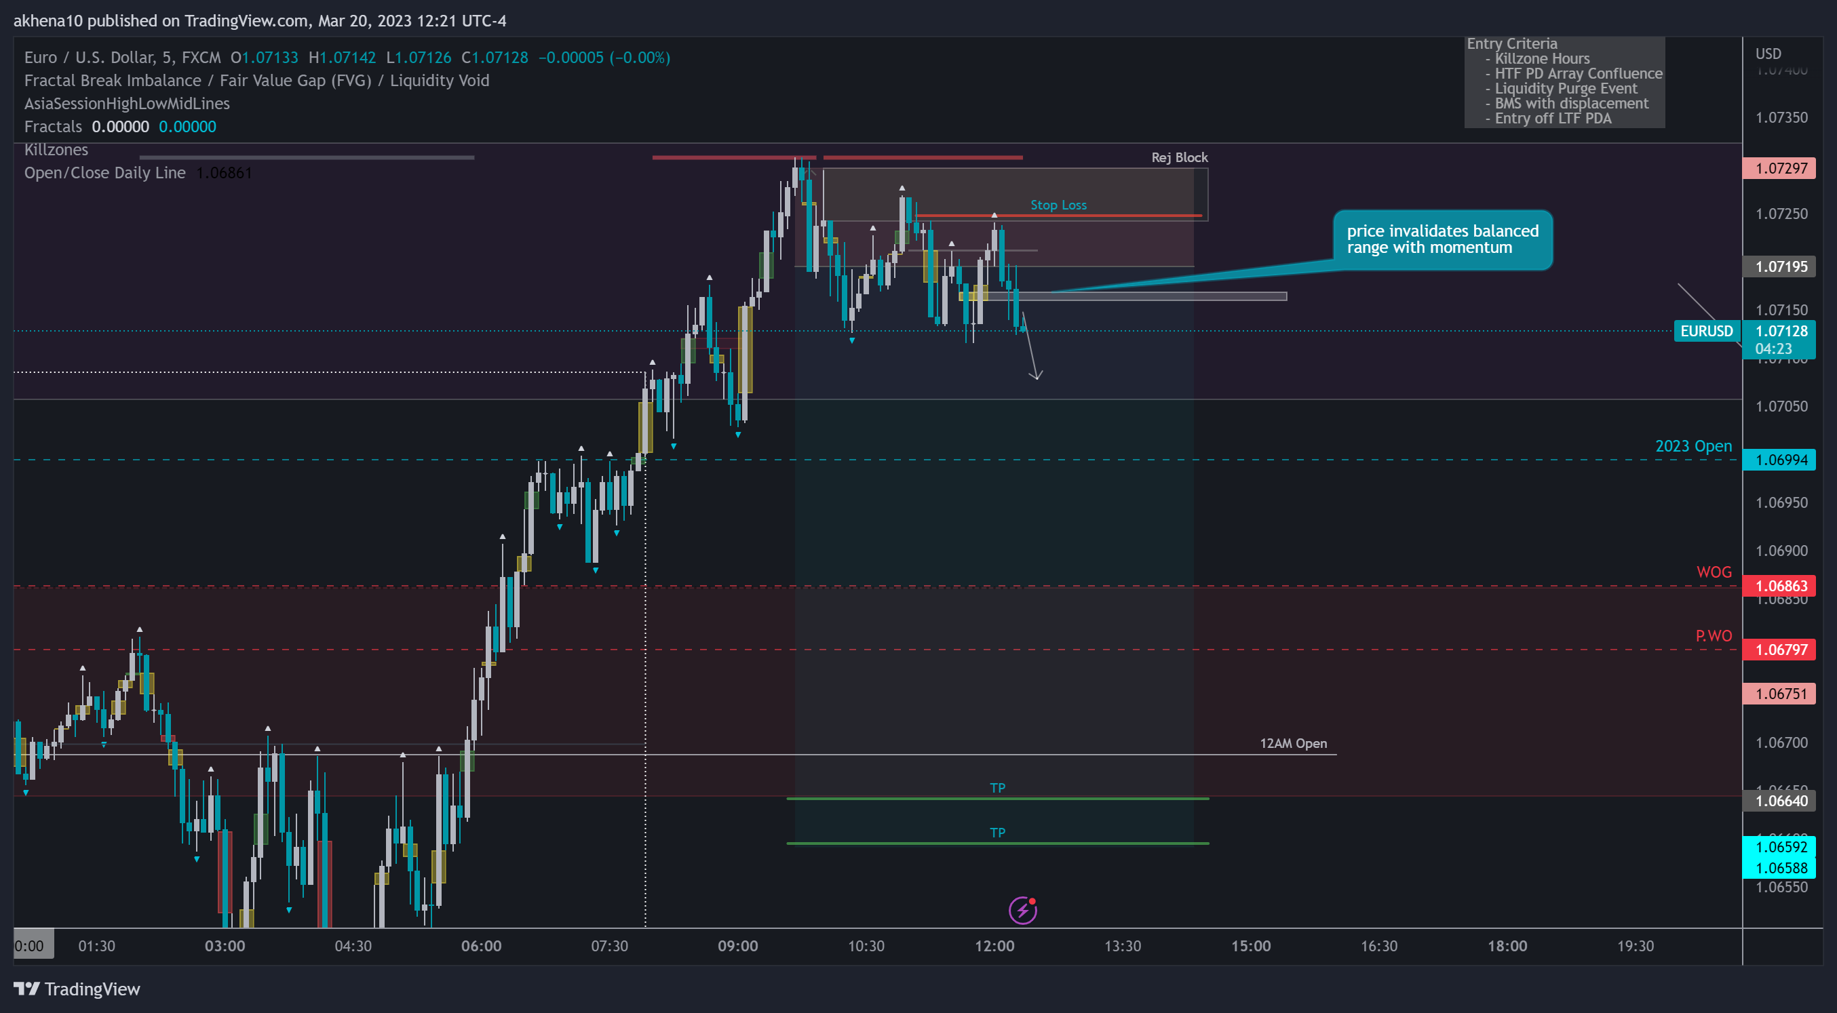Viewport: 1837px width, 1013px height.
Task: Click the Rej Block label
Action: 1180,157
